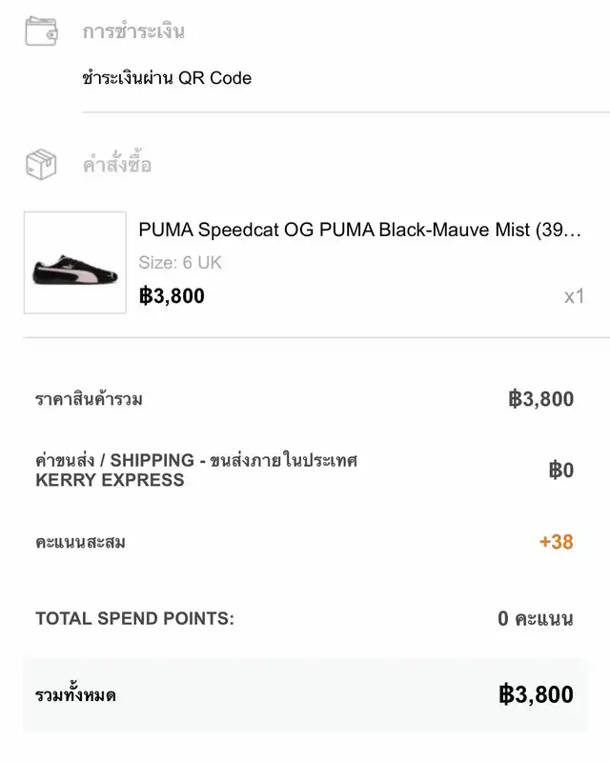
Task: Click the Size: 6 UK text
Action: (180, 263)
